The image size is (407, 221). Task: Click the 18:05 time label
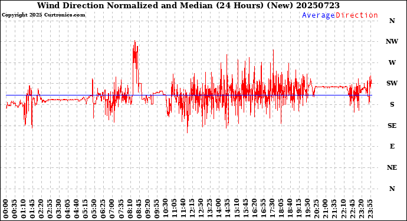(x=281, y=209)
